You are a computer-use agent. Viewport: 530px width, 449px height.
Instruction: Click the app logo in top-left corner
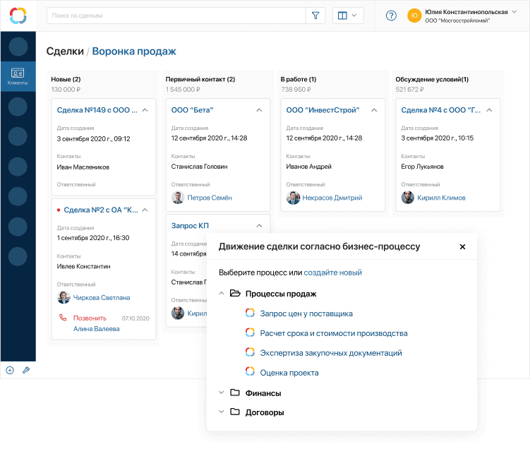[18, 16]
